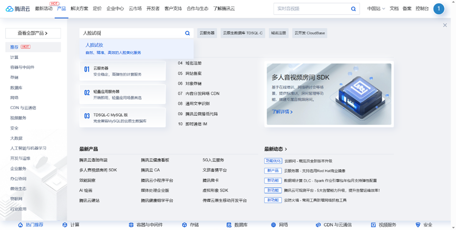This screenshot has width=456, height=230.
Task: Open the 企业中心 menu
Action: [x=115, y=9]
